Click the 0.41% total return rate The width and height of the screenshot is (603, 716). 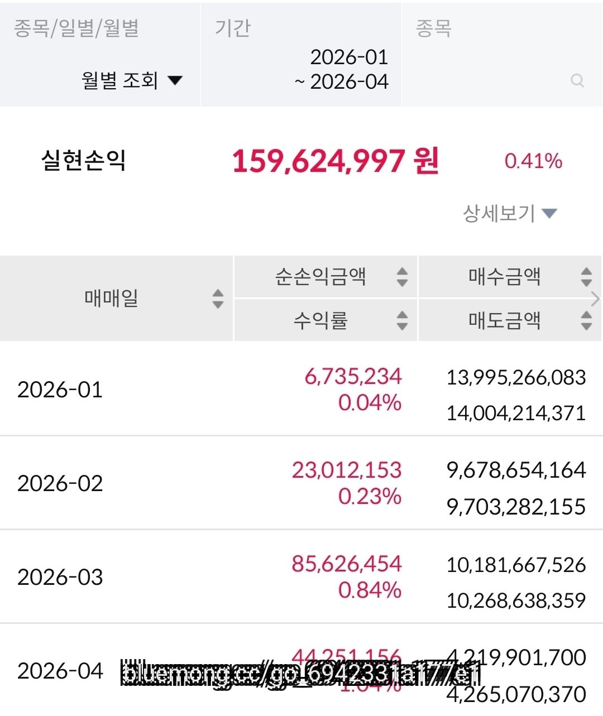533,161
